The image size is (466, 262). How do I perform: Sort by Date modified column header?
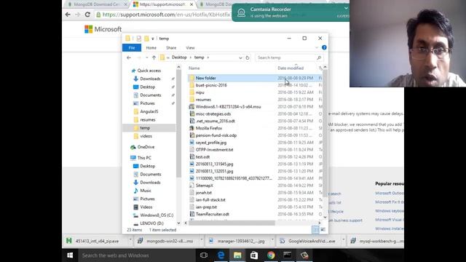[x=291, y=68]
